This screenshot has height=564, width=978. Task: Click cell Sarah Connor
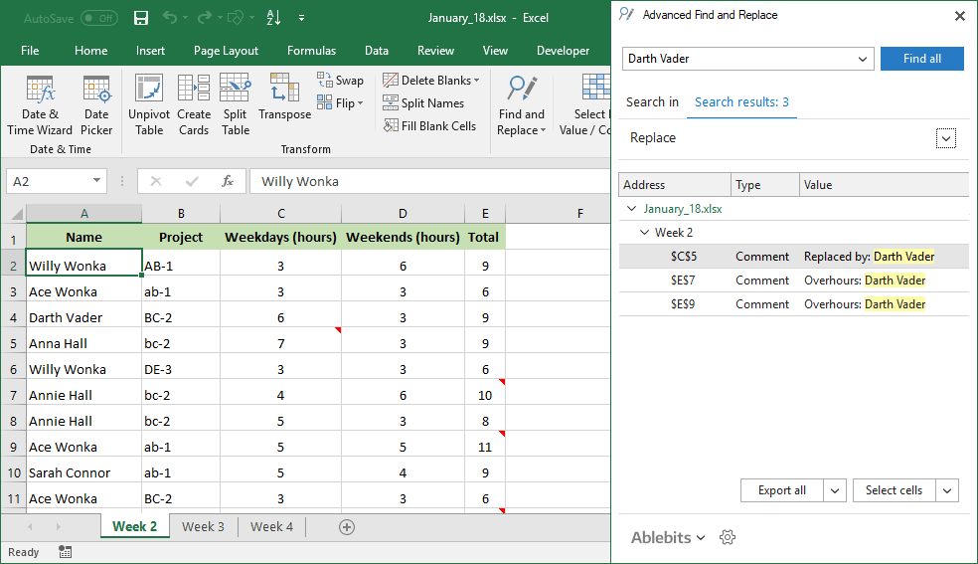[x=84, y=472]
